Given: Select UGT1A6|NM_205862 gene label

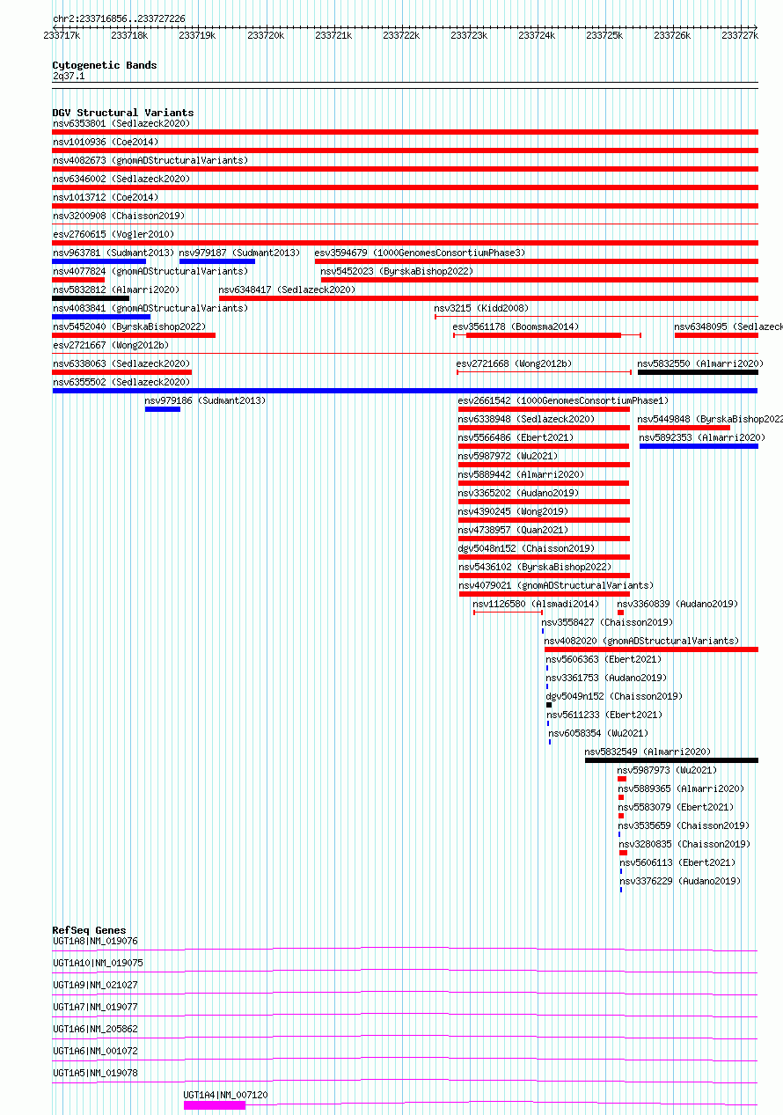Looking at the screenshot, I should click(x=95, y=1029).
